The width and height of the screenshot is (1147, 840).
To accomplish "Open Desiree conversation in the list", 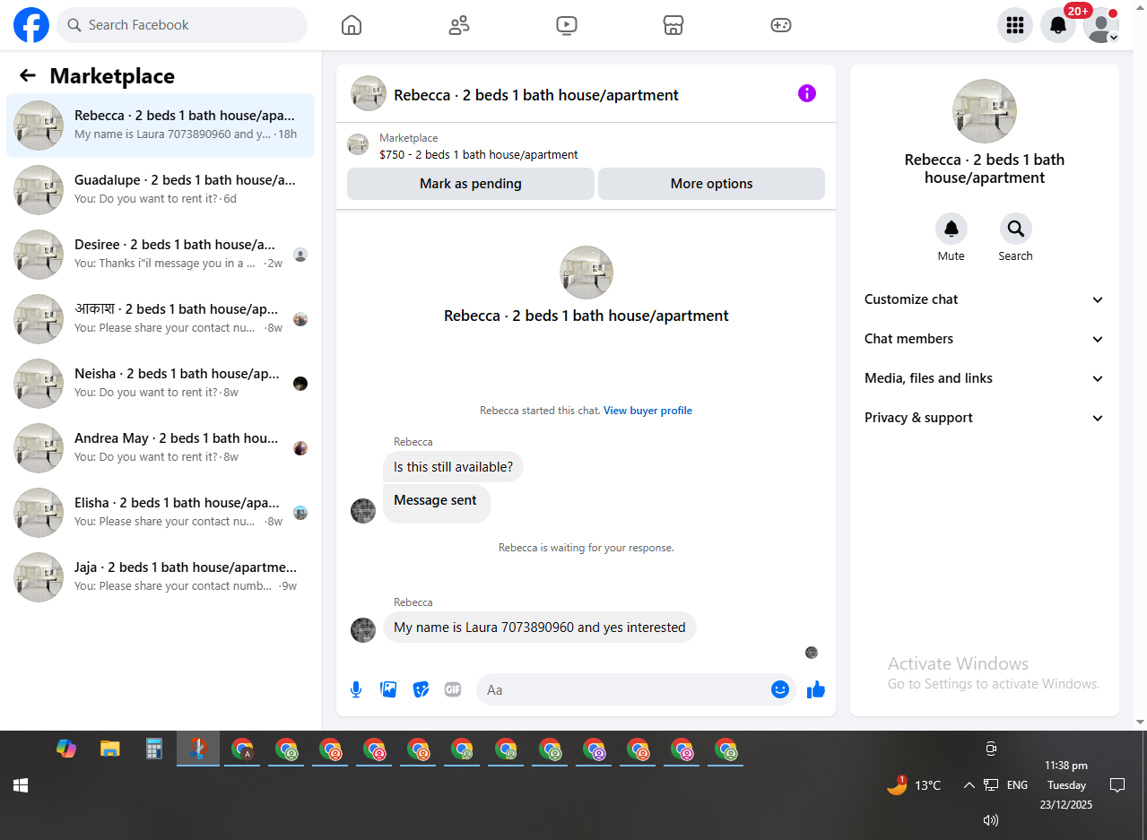I will pyautogui.click(x=161, y=255).
